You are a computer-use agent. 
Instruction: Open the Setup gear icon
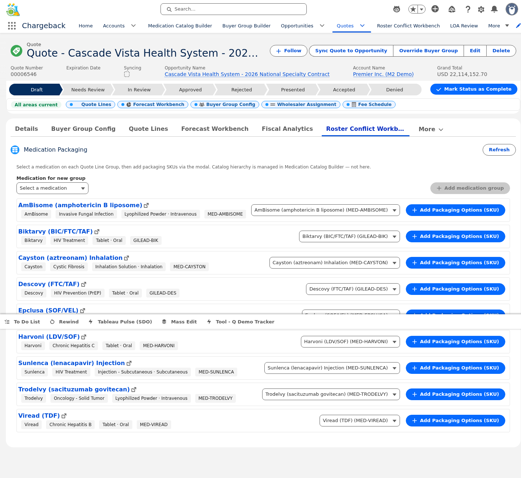(x=481, y=9)
